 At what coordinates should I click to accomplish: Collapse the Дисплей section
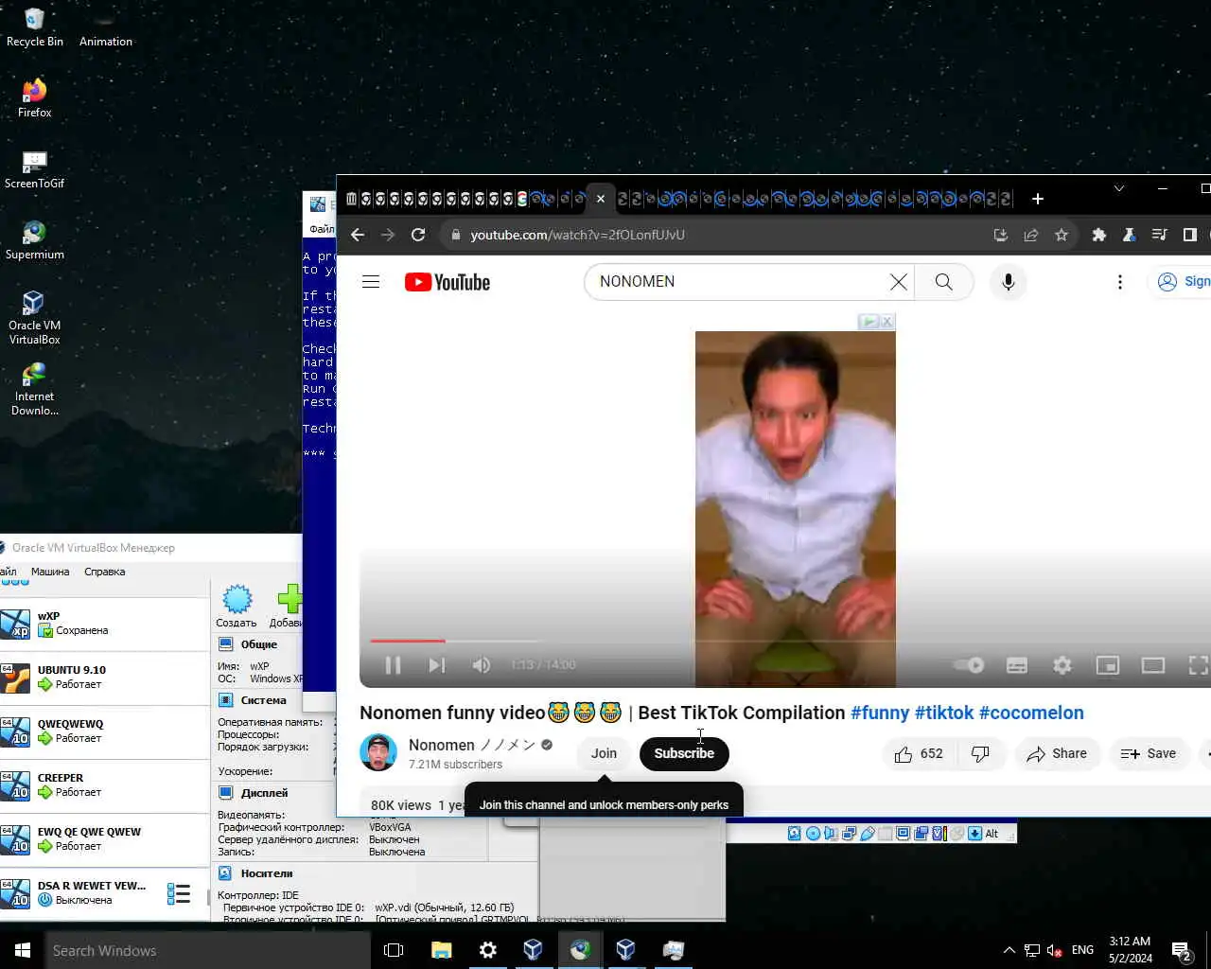pos(264,793)
